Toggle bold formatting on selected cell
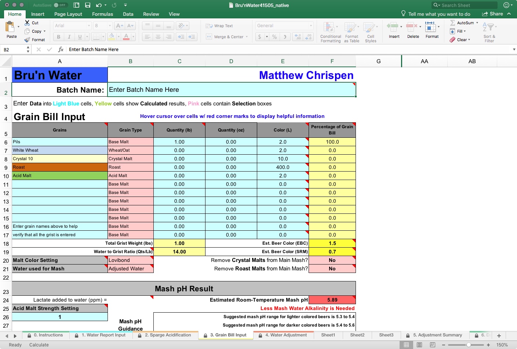Image resolution: width=517 pixels, height=349 pixels. click(x=58, y=37)
